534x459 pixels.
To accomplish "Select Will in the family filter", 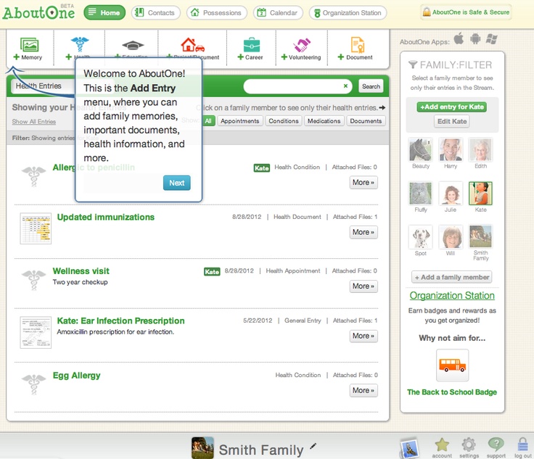I will click(x=451, y=237).
